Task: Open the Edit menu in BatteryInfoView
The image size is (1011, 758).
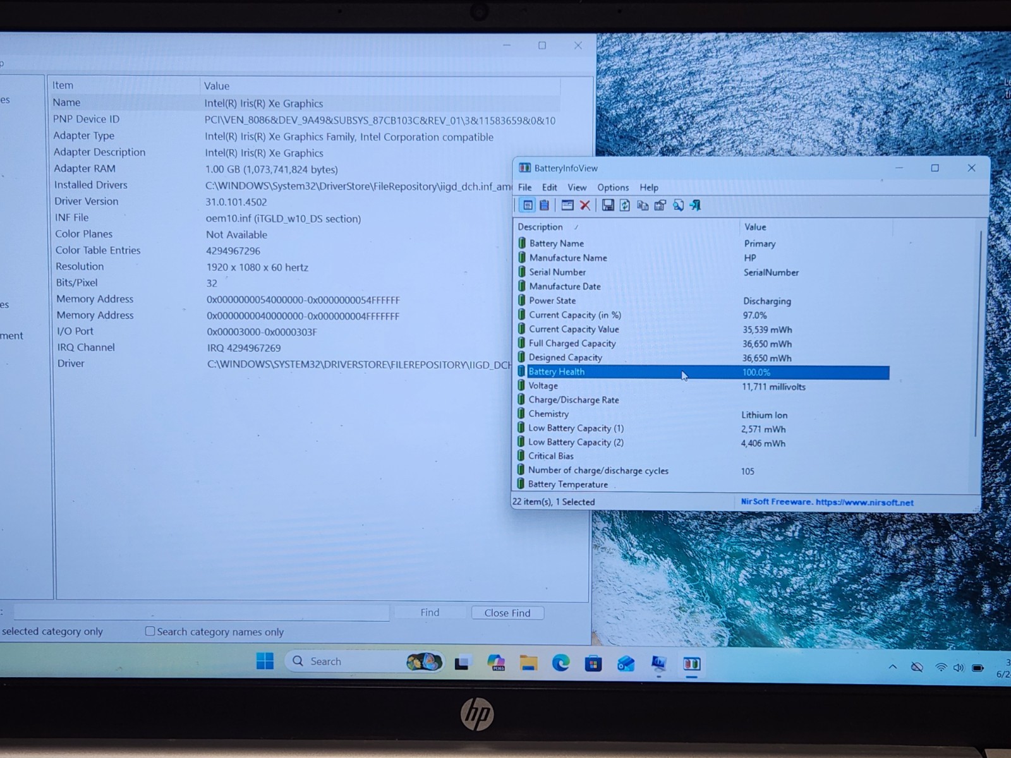Action: point(549,188)
